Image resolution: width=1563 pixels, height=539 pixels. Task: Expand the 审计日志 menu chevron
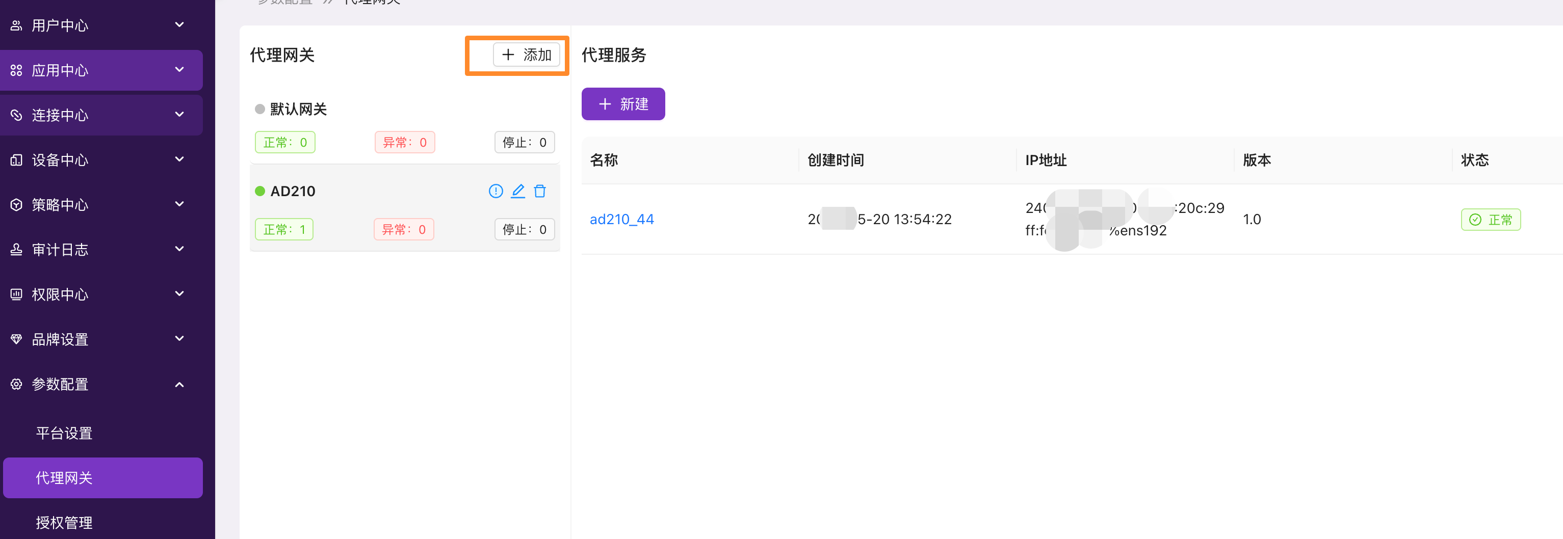[179, 249]
